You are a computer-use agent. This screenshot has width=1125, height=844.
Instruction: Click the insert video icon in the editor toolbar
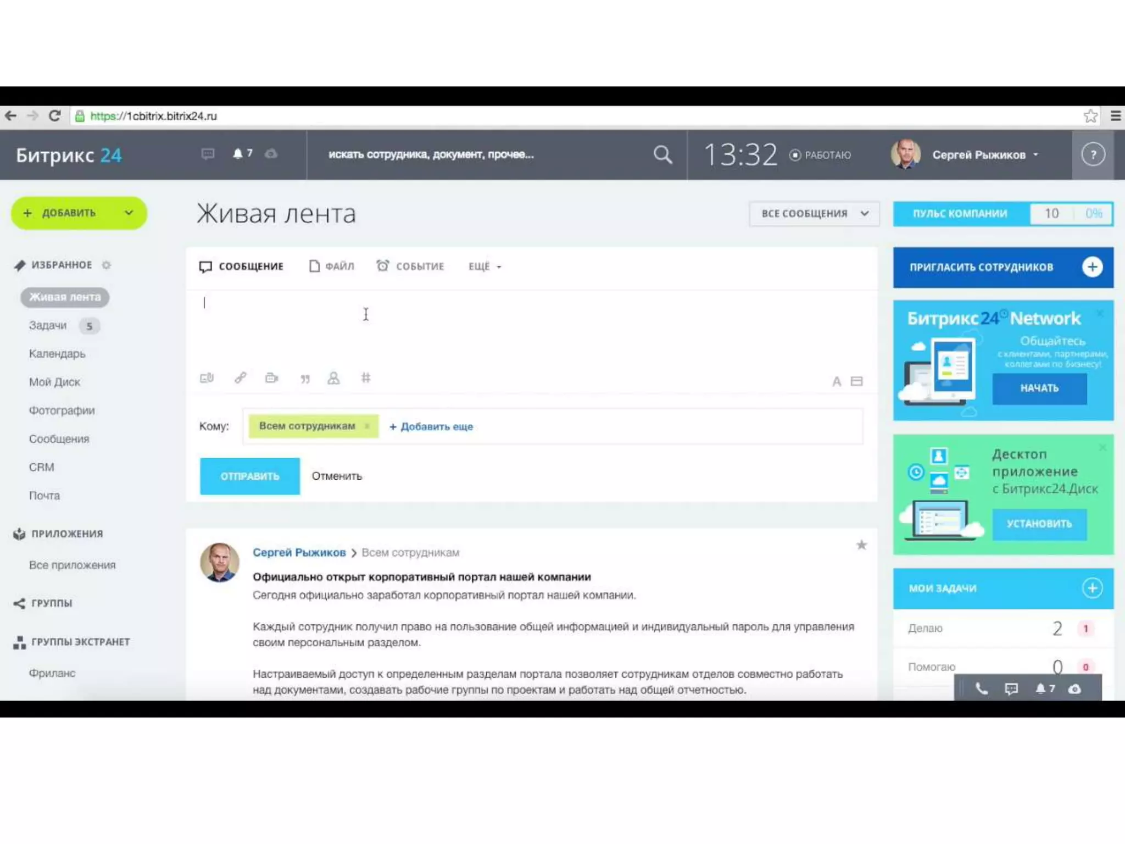coord(271,378)
